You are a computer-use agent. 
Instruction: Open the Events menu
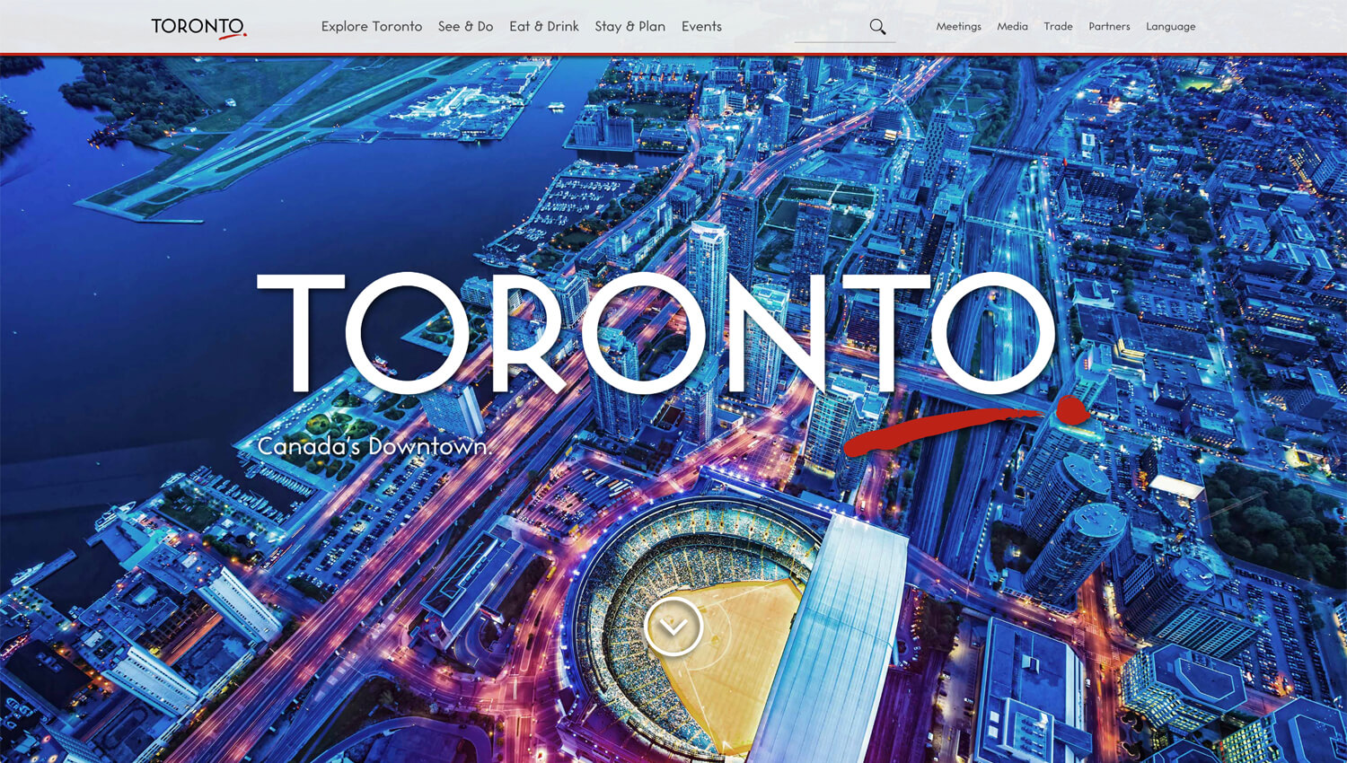pos(701,27)
